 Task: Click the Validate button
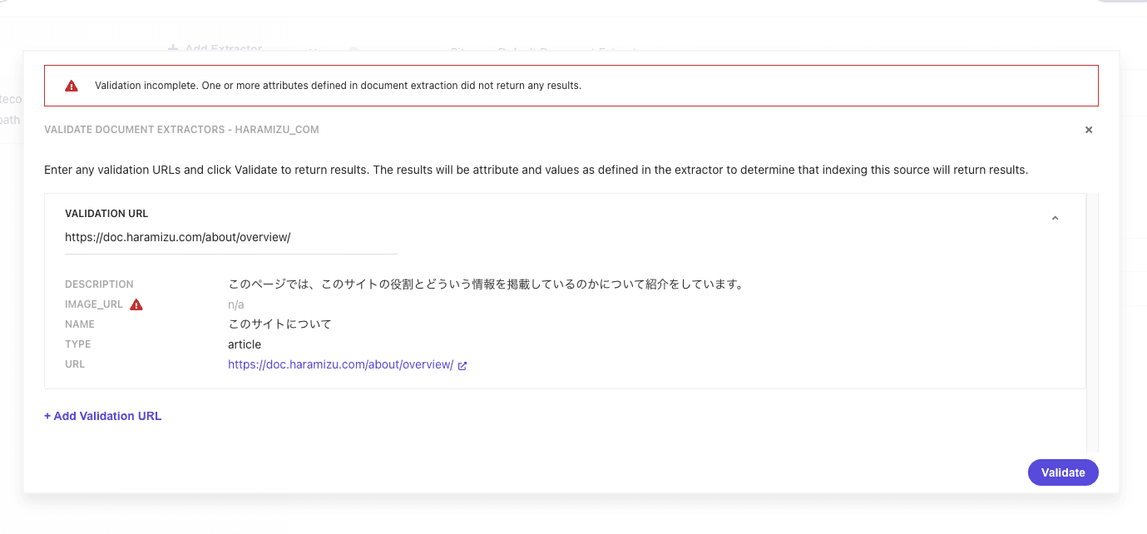click(x=1063, y=472)
